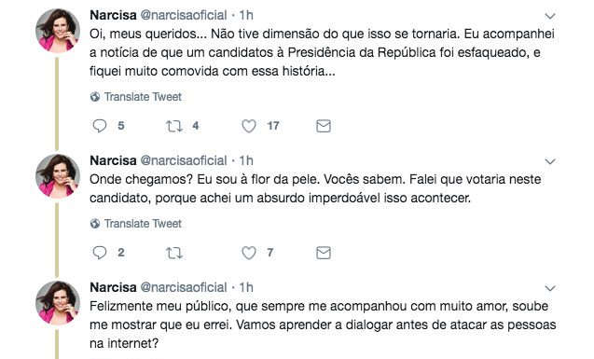The height and width of the screenshot is (359, 594).
Task: Retweet the 'Onde chegamos?' tweet
Action: coord(174,253)
